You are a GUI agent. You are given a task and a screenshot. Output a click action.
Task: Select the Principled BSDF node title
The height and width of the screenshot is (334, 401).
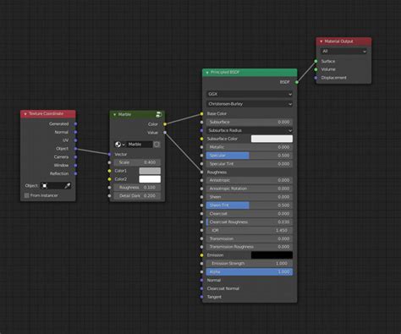coord(225,72)
